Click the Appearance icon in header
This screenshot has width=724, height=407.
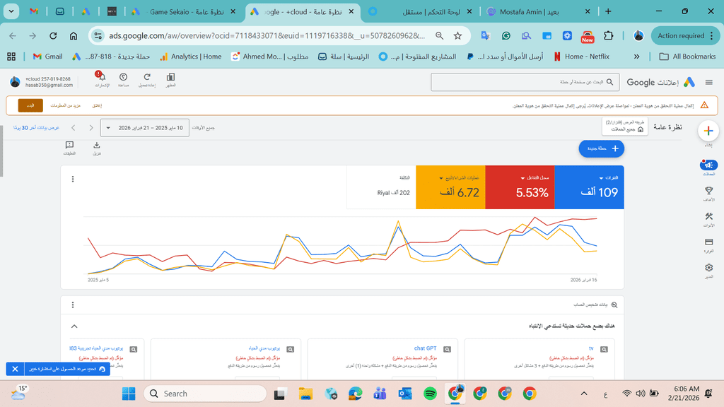[170, 79]
